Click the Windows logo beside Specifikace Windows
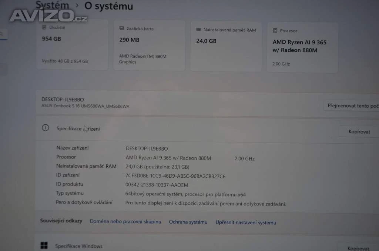The width and height of the screenshot is (379, 251). coord(44,245)
